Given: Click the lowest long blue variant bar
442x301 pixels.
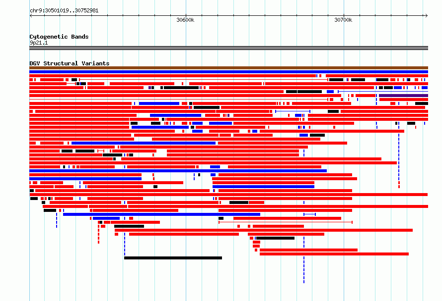Looking at the screenshot, I should [161, 214].
